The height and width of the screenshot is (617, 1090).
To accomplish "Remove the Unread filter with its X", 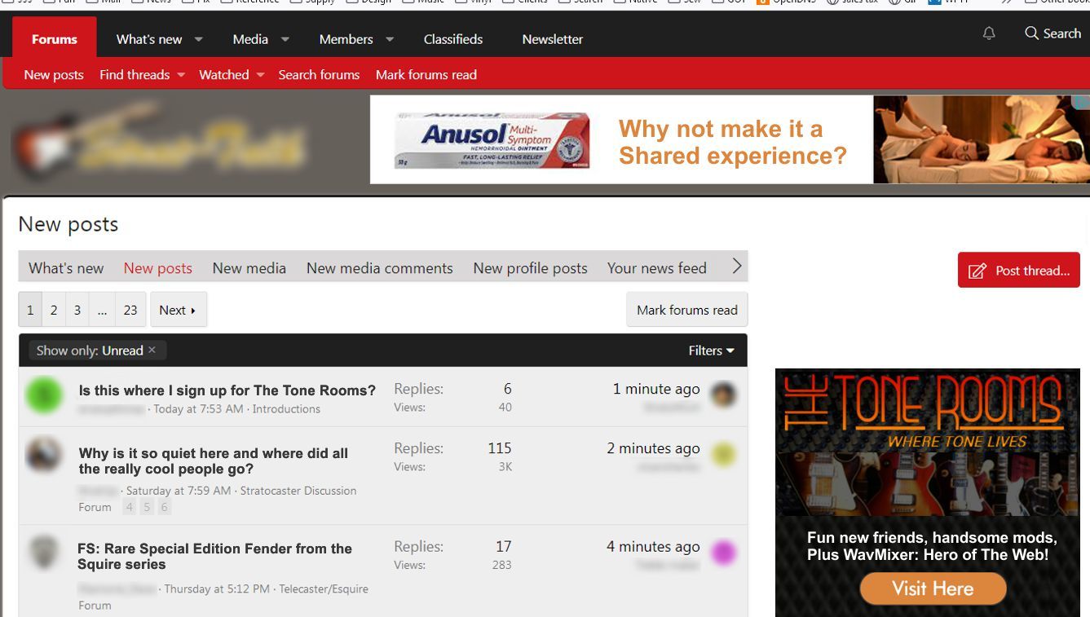I will tap(152, 350).
